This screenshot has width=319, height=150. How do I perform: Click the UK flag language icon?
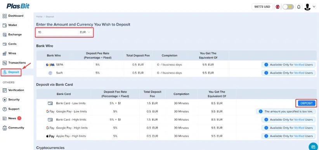click(x=277, y=7)
